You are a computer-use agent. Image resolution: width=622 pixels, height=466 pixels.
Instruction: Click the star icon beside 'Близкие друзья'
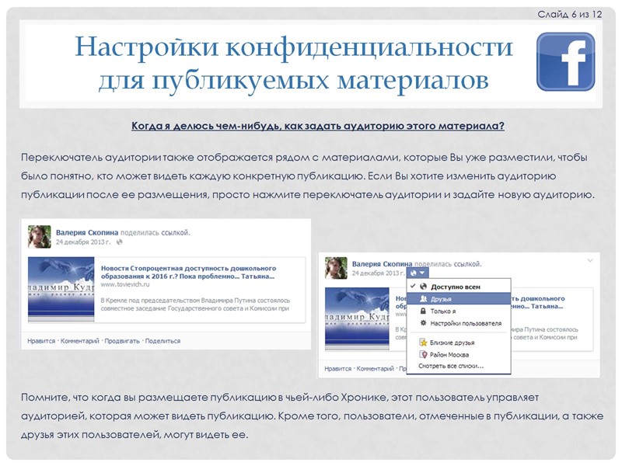(x=423, y=343)
